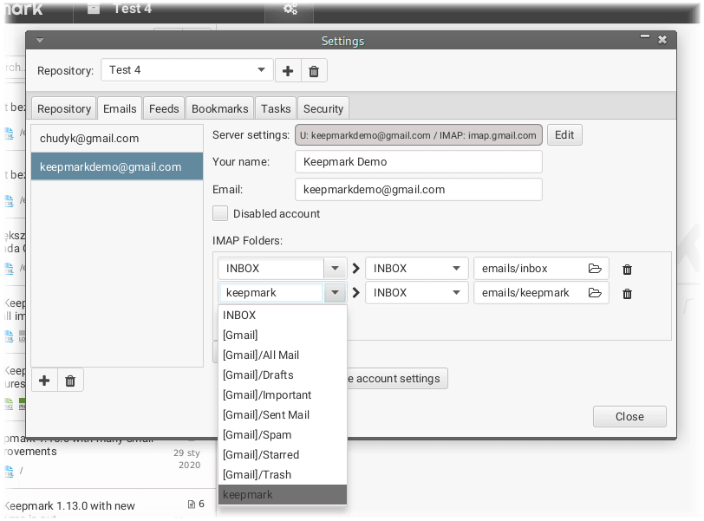Choose [Gmail]/Starred folder option
This screenshot has width=704, height=521.
(x=261, y=455)
